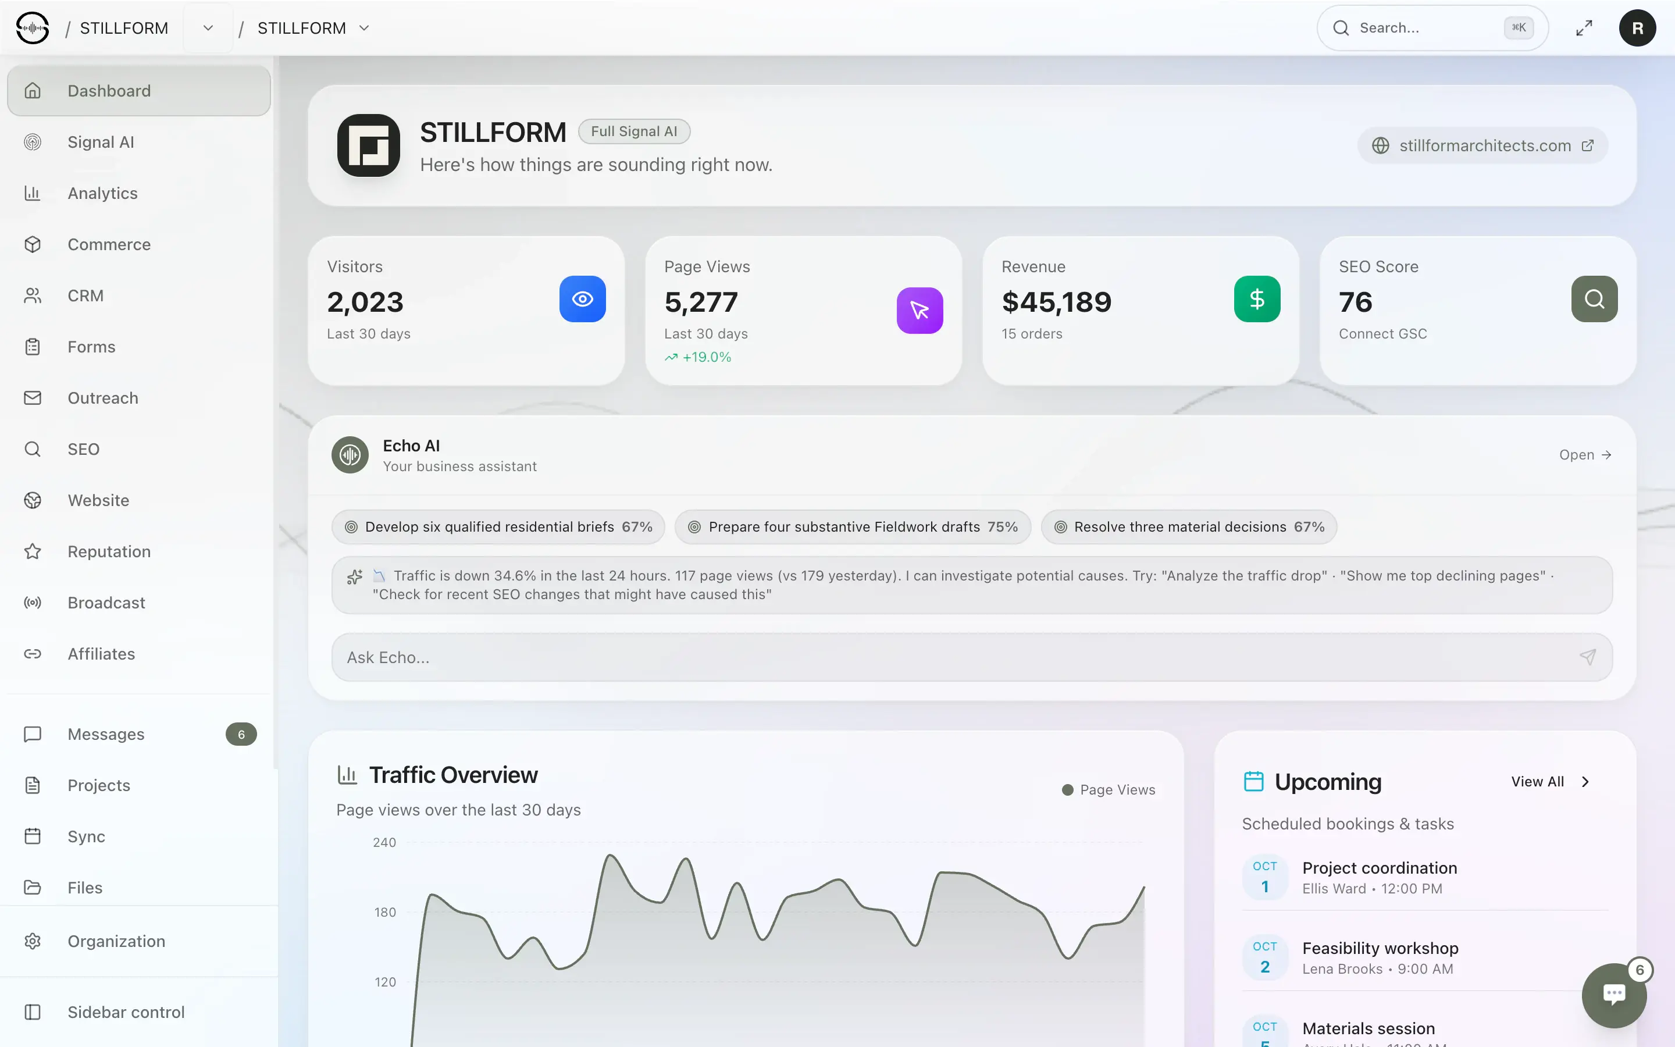Click the Revenue dollar icon

(x=1257, y=299)
